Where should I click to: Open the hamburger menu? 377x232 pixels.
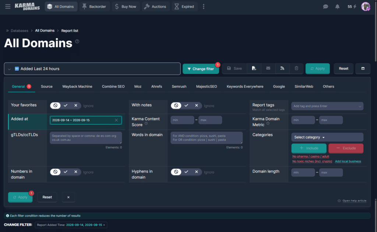(x=8, y=7)
